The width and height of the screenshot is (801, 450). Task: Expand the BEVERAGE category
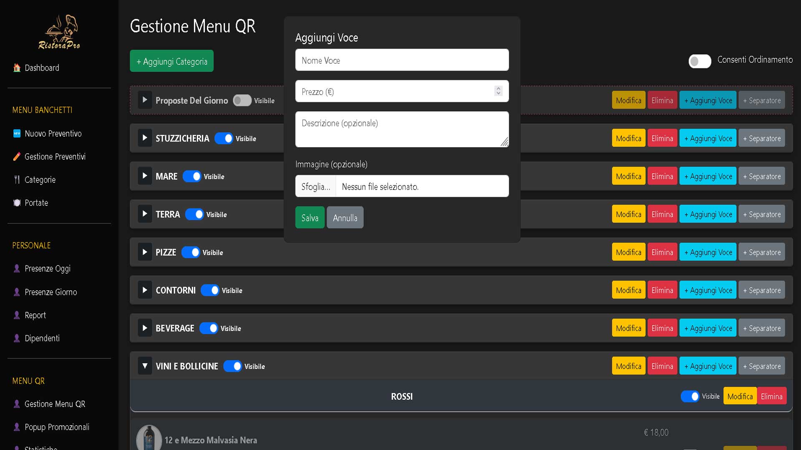coord(145,328)
